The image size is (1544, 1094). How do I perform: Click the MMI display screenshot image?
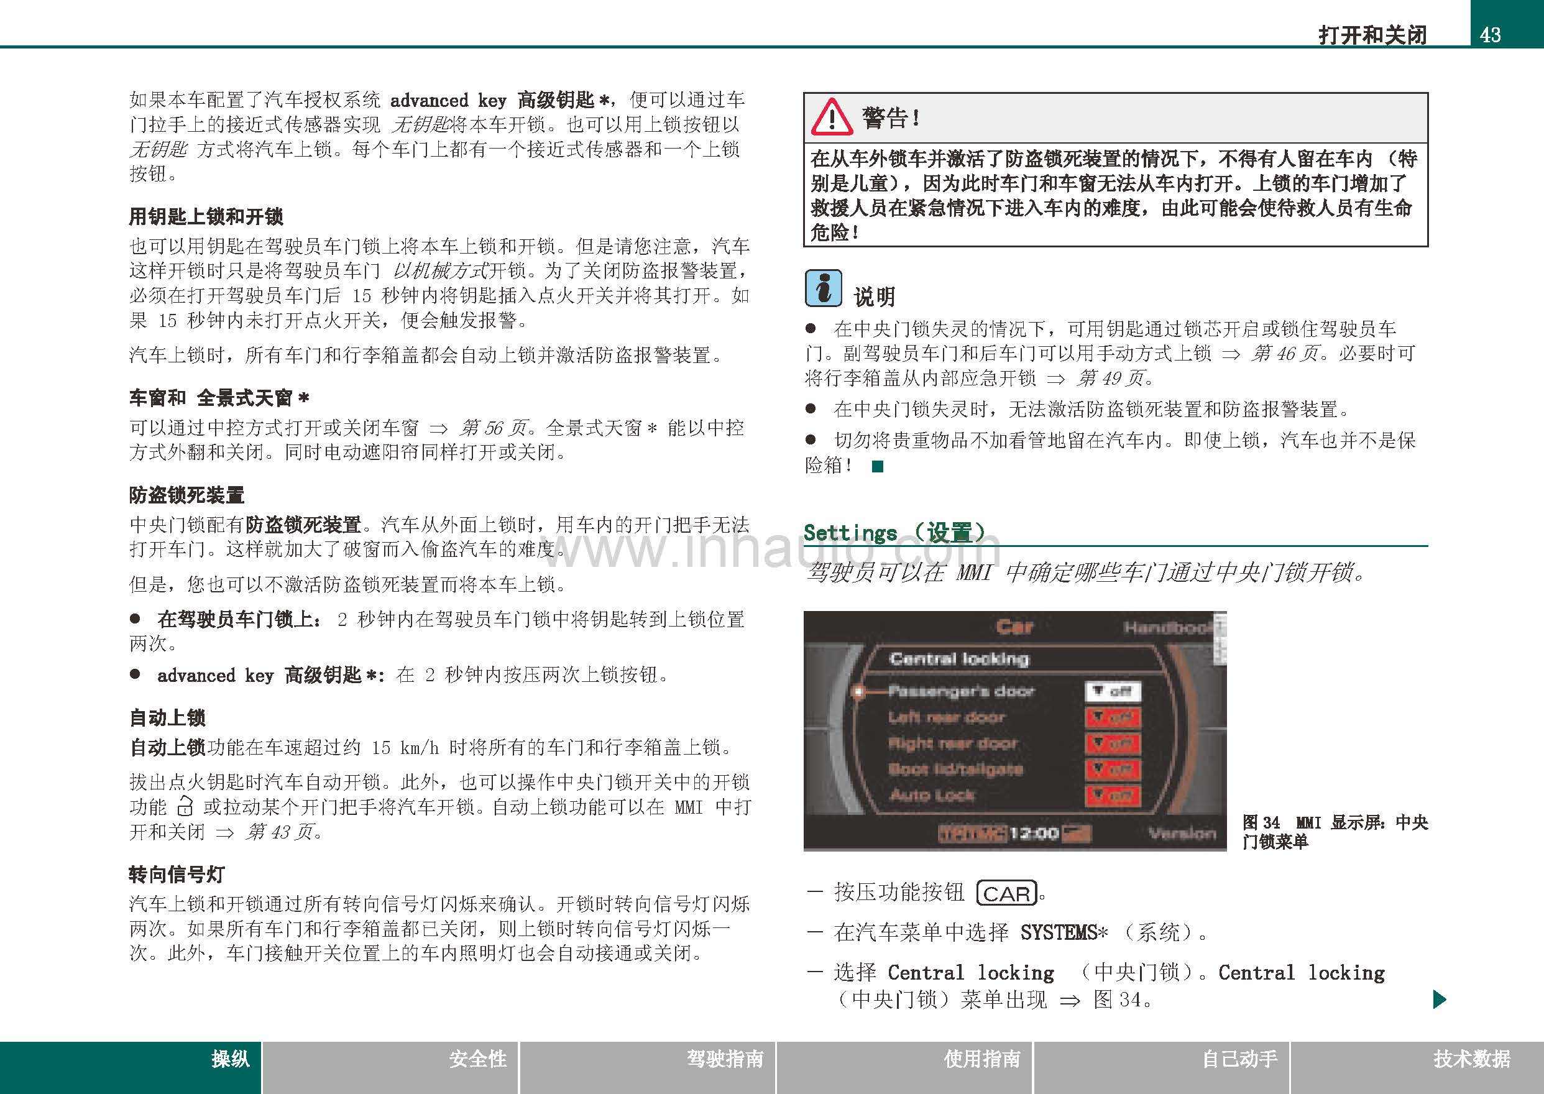tap(1015, 731)
